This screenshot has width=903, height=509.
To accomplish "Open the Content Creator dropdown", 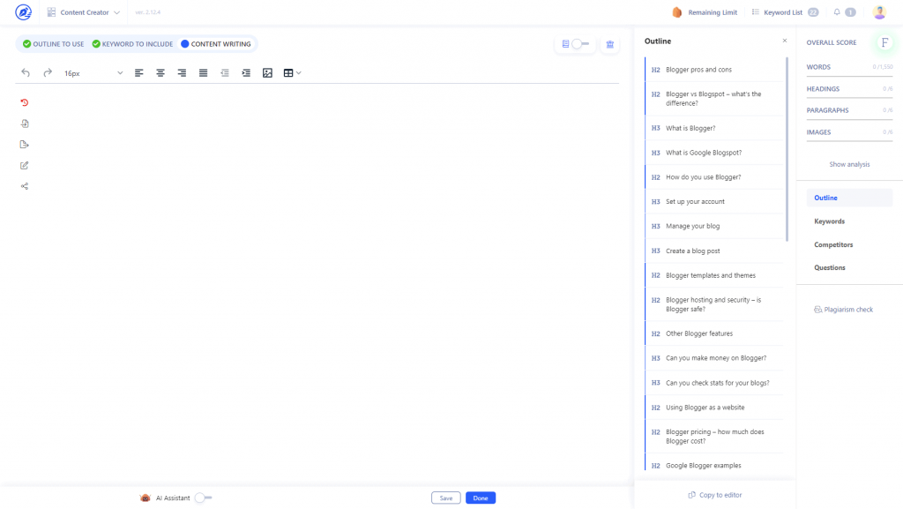I will (x=84, y=12).
